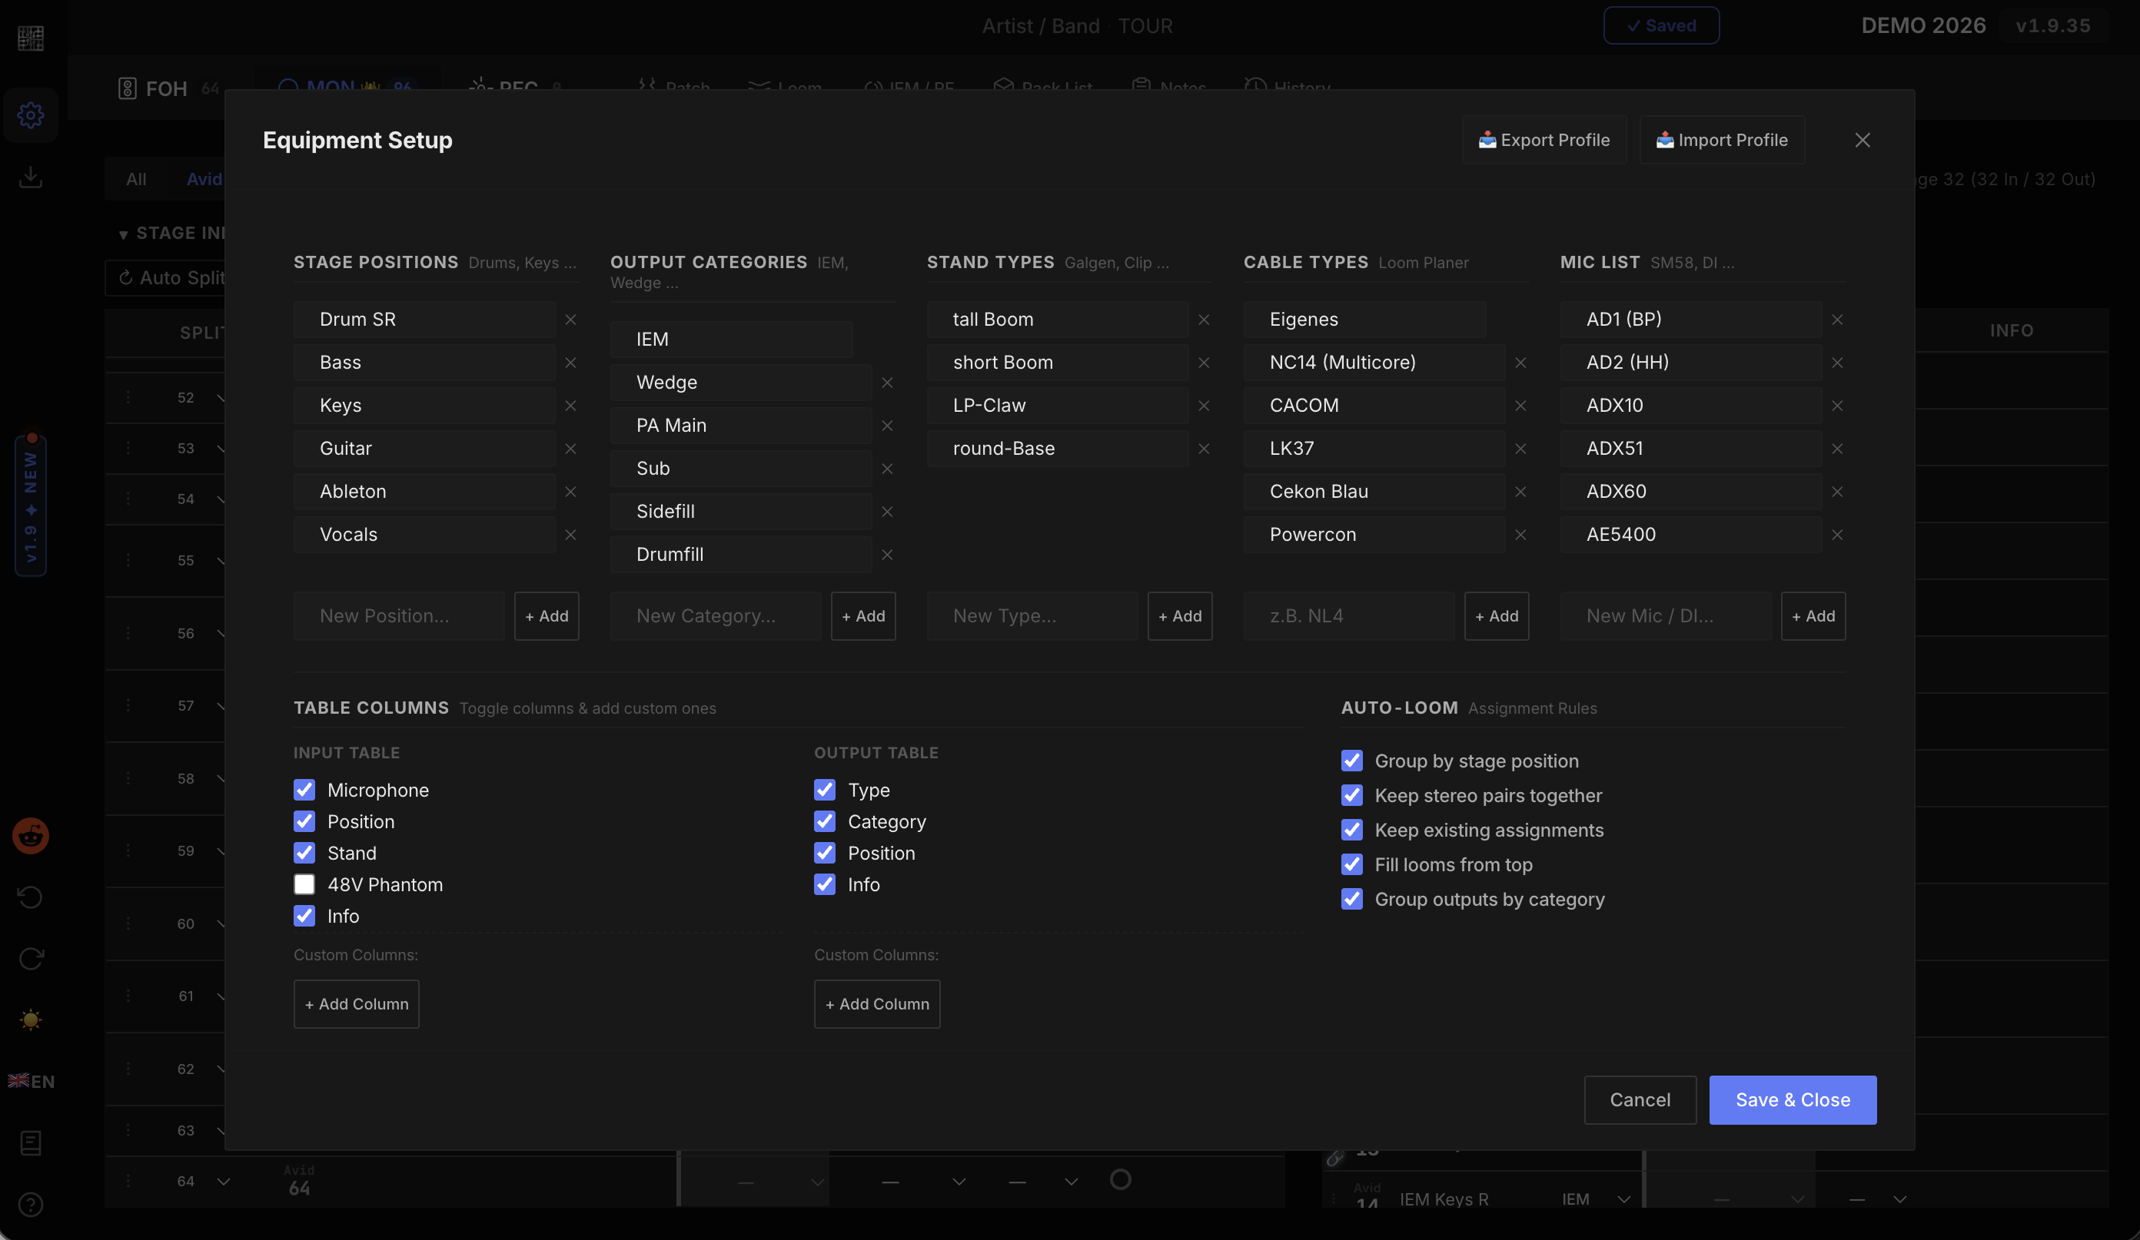Toggle the input table Position column
Image resolution: width=2140 pixels, height=1240 pixels.
click(x=304, y=821)
